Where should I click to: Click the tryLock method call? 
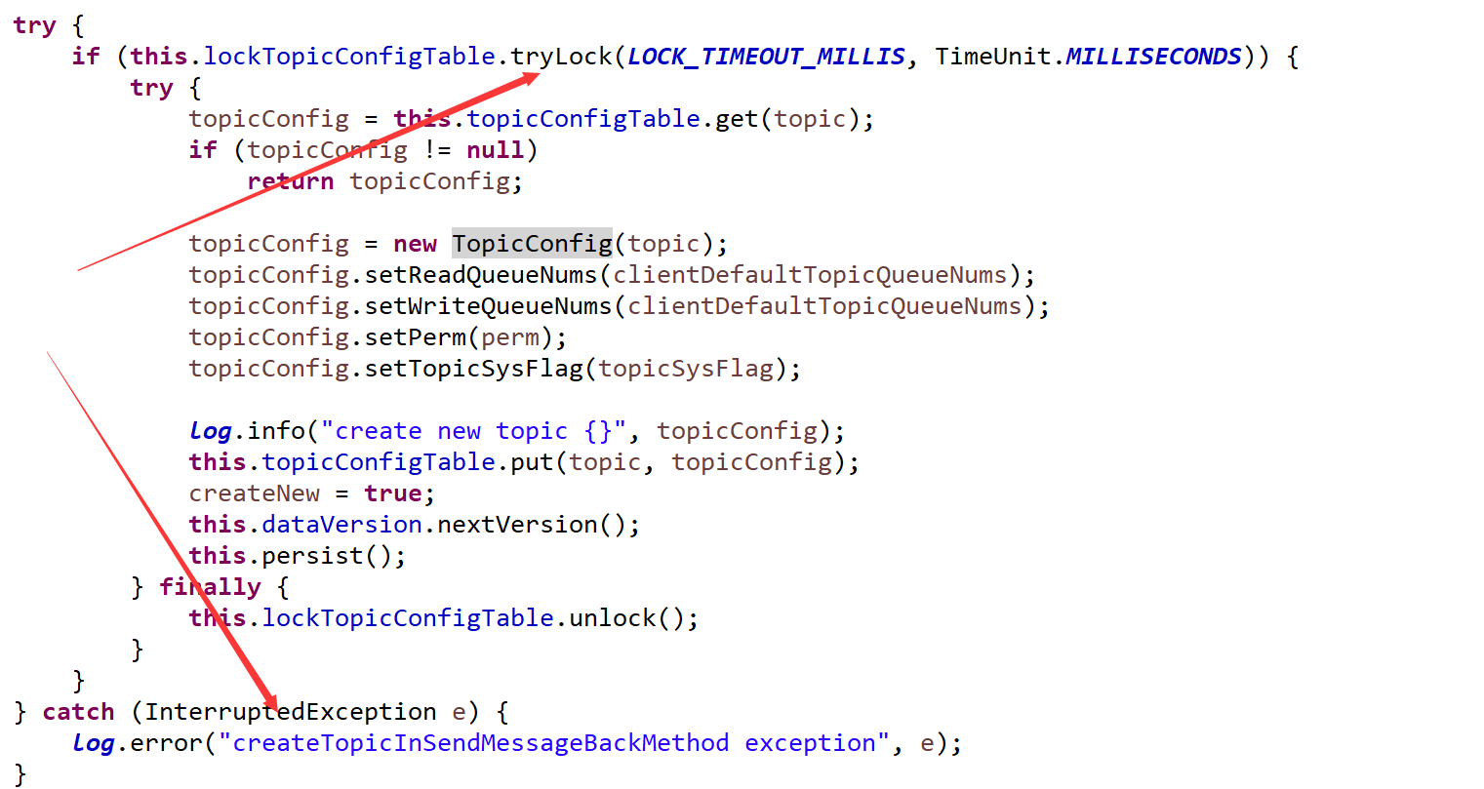(x=561, y=57)
